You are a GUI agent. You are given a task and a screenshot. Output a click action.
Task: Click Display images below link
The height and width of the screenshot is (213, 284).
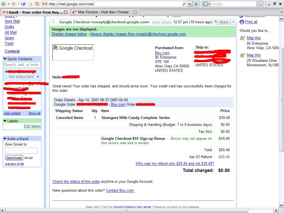[x=69, y=34]
